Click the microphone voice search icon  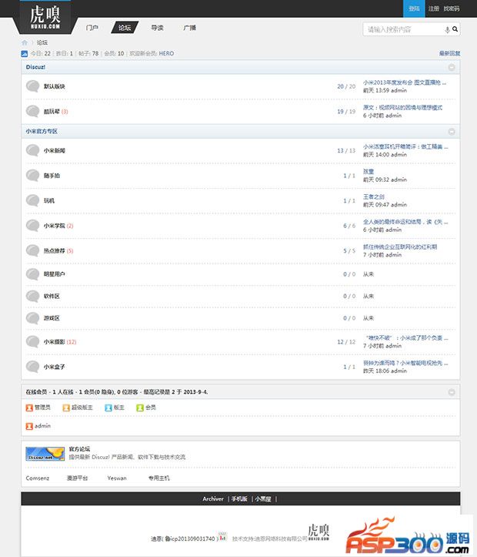click(447, 29)
